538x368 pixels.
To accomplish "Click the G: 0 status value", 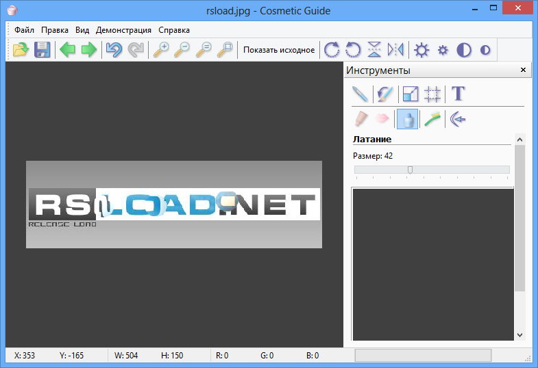I will coord(267,356).
